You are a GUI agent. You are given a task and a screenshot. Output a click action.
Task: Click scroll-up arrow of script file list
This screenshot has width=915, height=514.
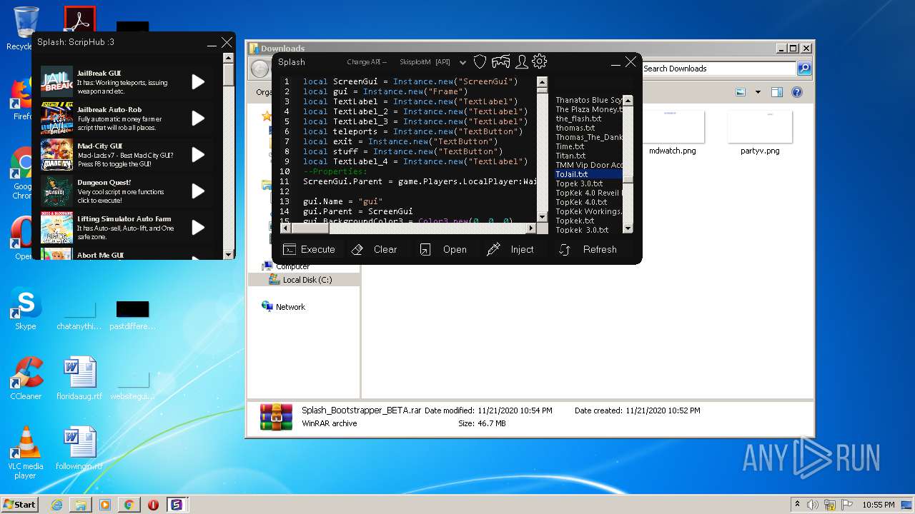pos(628,100)
